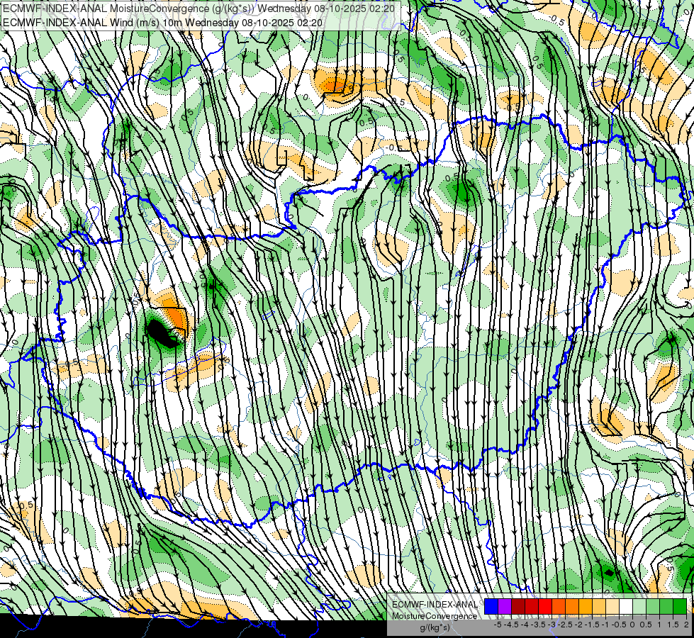Pick the red-orange swatch between -3 and -2.5

tap(559, 607)
